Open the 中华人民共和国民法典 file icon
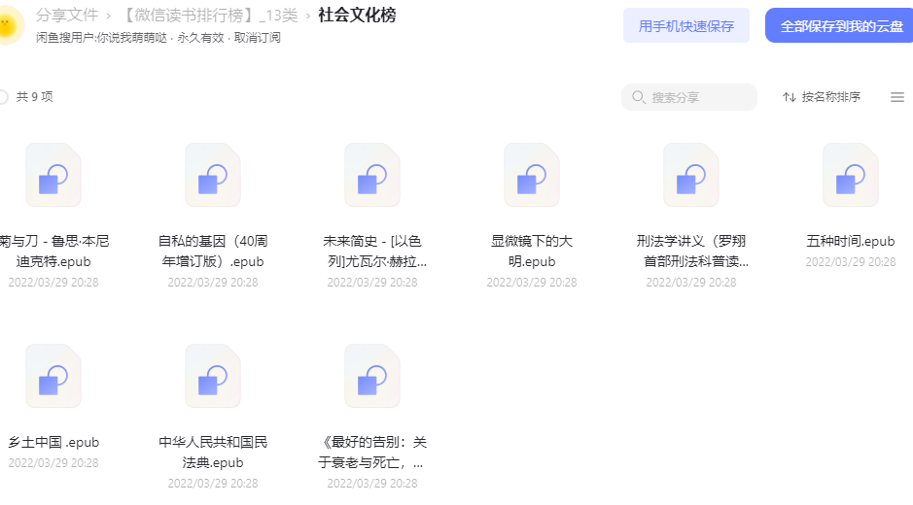Screen dimensions: 913x505 click(x=213, y=376)
